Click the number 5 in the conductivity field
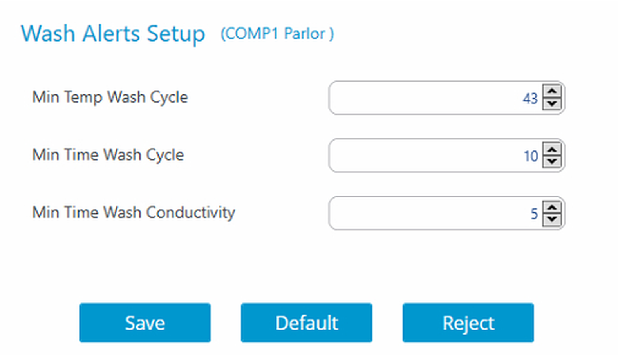The width and height of the screenshot is (618, 355). [534, 214]
